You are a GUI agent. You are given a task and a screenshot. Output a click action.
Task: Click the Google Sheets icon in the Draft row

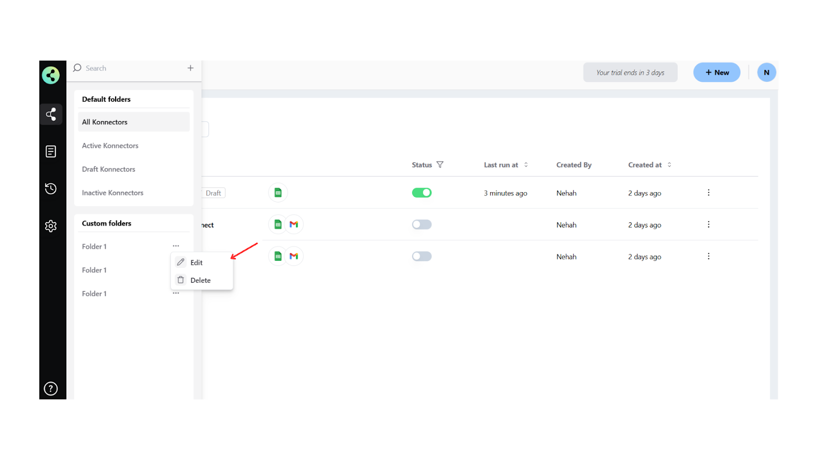tap(278, 193)
